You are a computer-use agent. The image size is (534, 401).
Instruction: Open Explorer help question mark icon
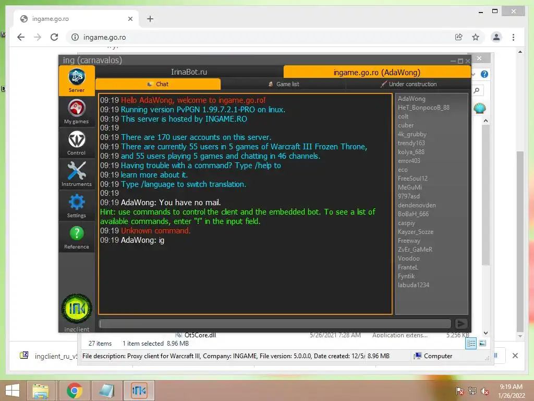click(x=484, y=74)
